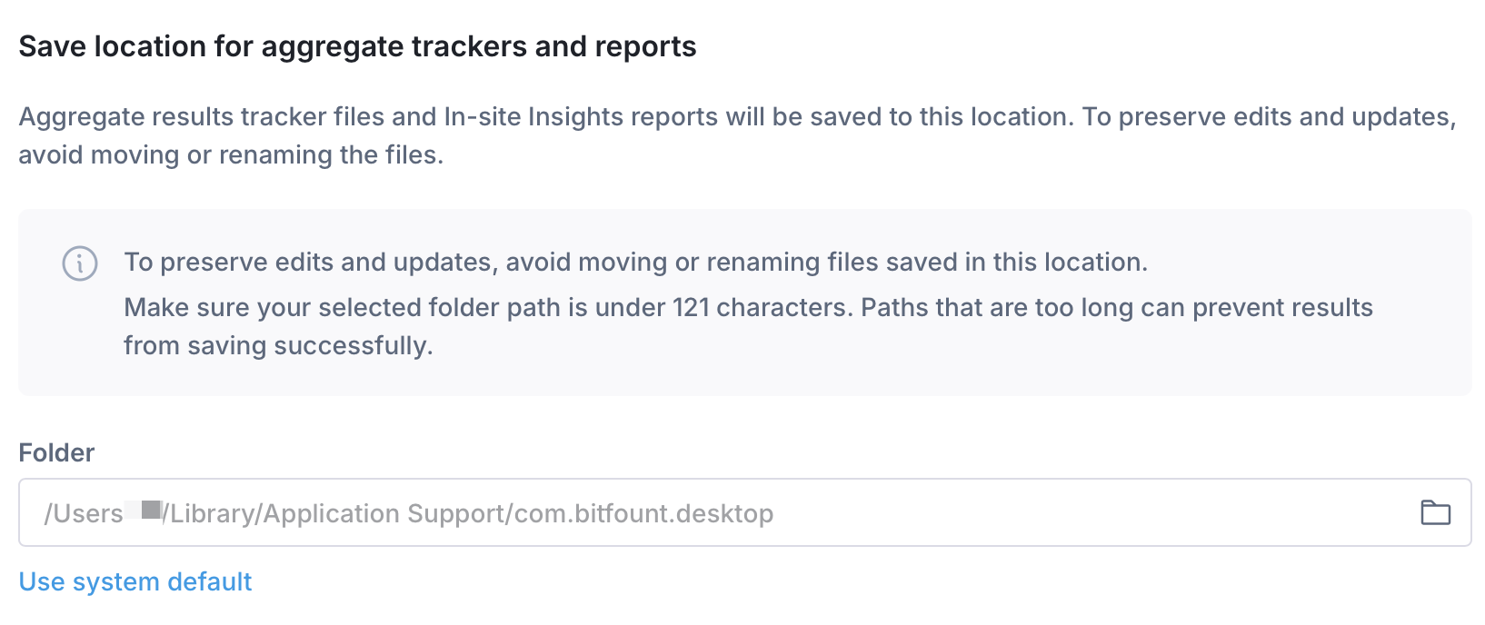1485x625 pixels.
Task: Click the redacted username blur in the path
Action: [143, 511]
